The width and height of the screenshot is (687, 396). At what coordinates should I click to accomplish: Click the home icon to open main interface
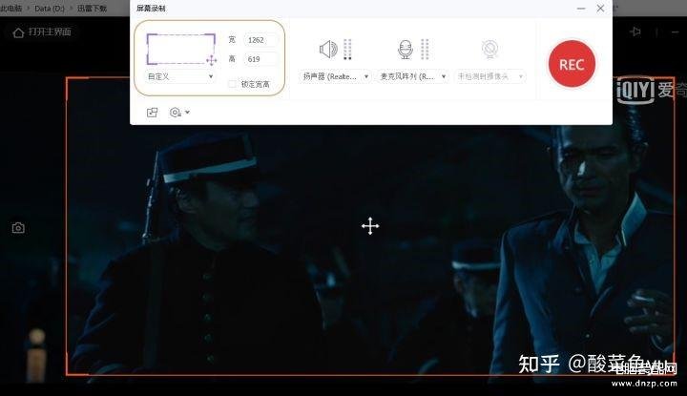click(18, 32)
